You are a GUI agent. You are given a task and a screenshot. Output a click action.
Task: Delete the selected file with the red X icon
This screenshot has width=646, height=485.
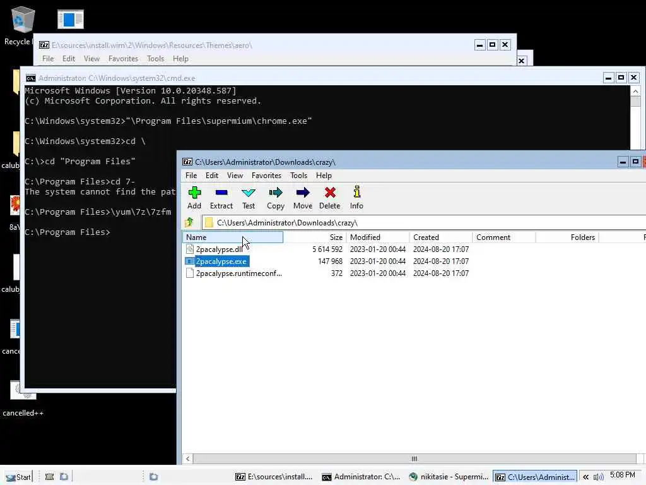click(330, 193)
